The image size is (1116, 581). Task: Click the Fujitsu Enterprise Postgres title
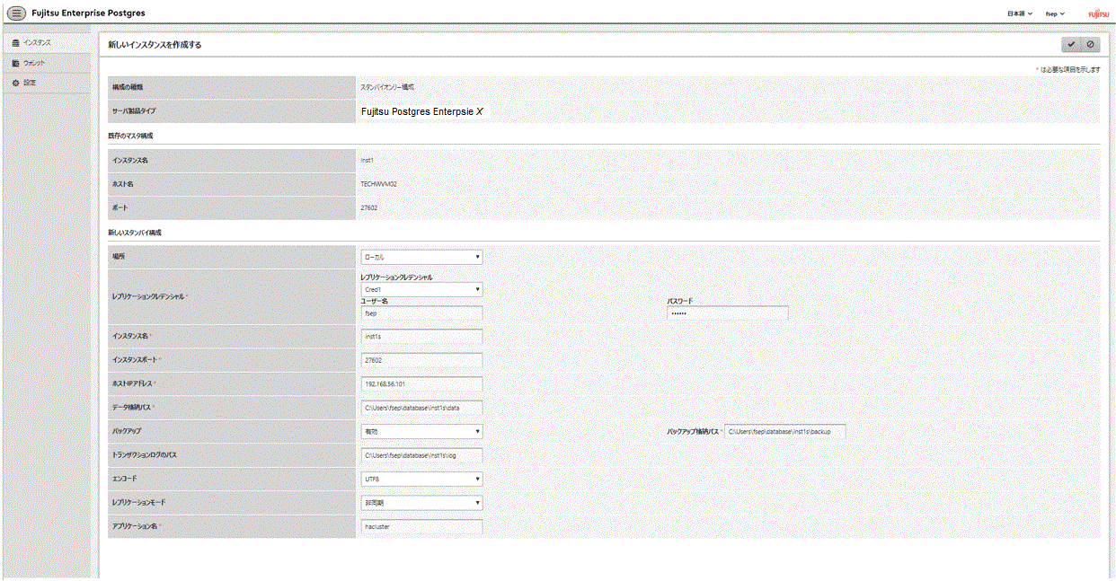[x=88, y=13]
